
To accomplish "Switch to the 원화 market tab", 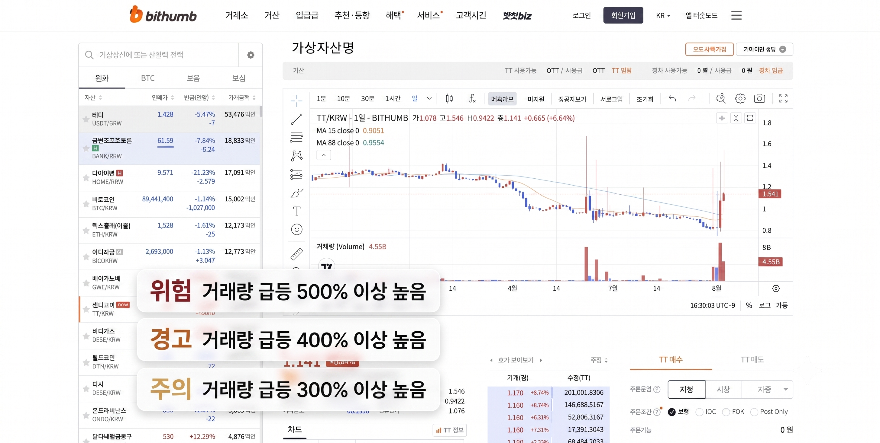I will click(x=102, y=78).
